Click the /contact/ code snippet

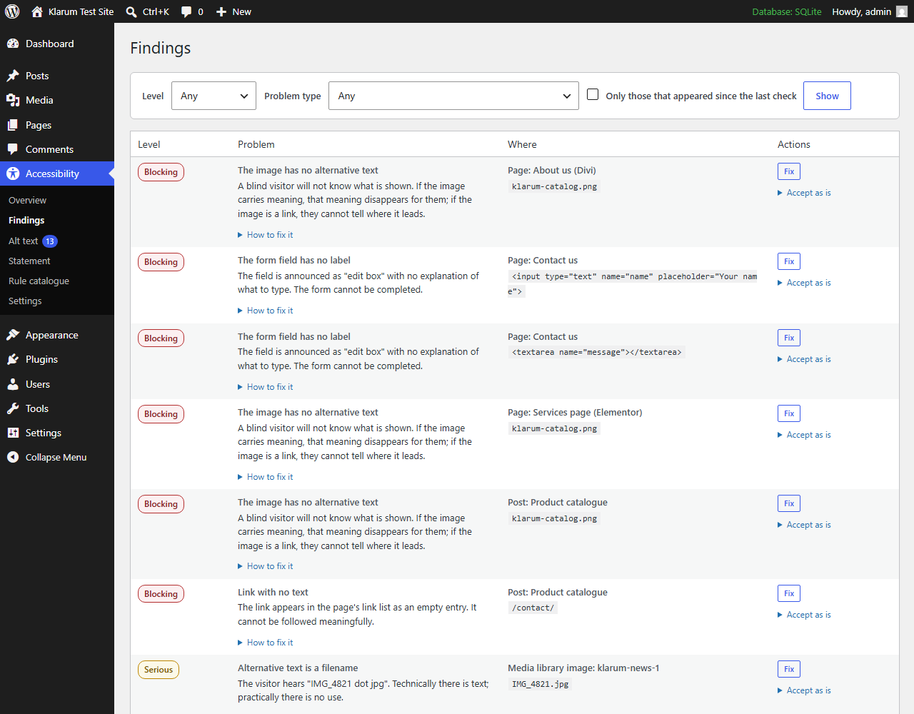click(533, 608)
